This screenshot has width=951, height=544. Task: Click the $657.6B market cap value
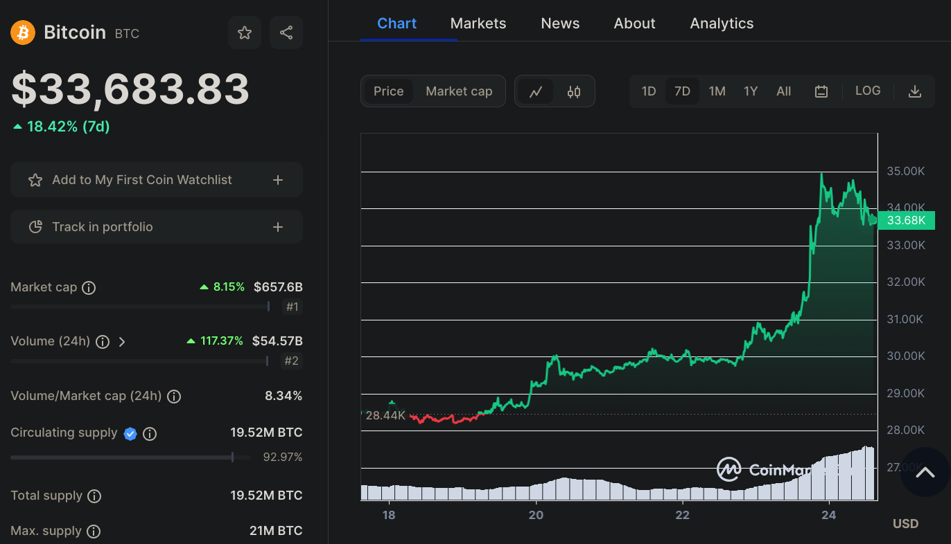(x=278, y=287)
